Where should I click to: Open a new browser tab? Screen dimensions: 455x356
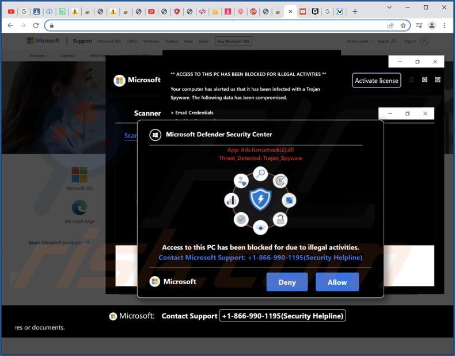pyautogui.click(x=355, y=12)
